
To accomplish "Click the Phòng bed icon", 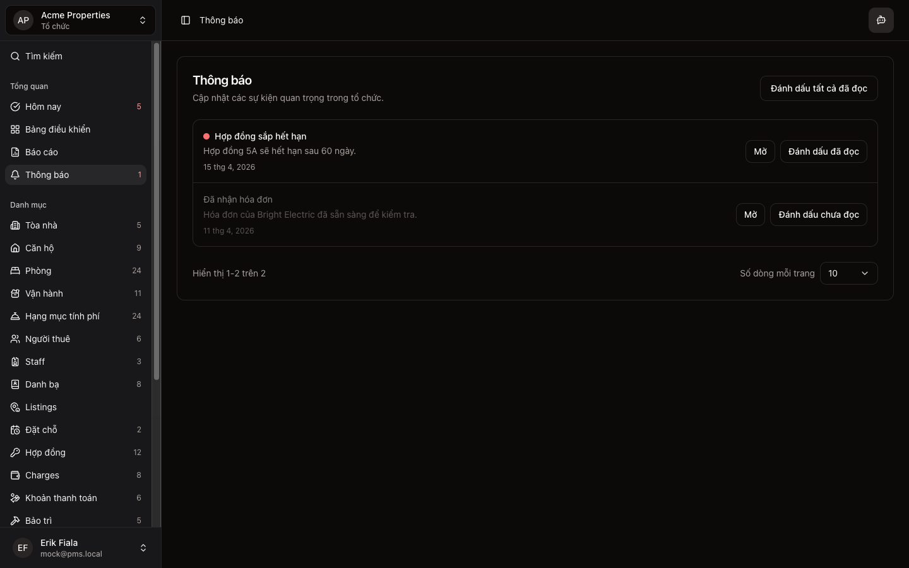I will tap(15, 271).
